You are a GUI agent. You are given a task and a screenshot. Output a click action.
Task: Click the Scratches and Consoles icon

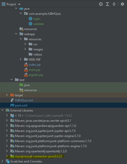[x=8, y=161]
